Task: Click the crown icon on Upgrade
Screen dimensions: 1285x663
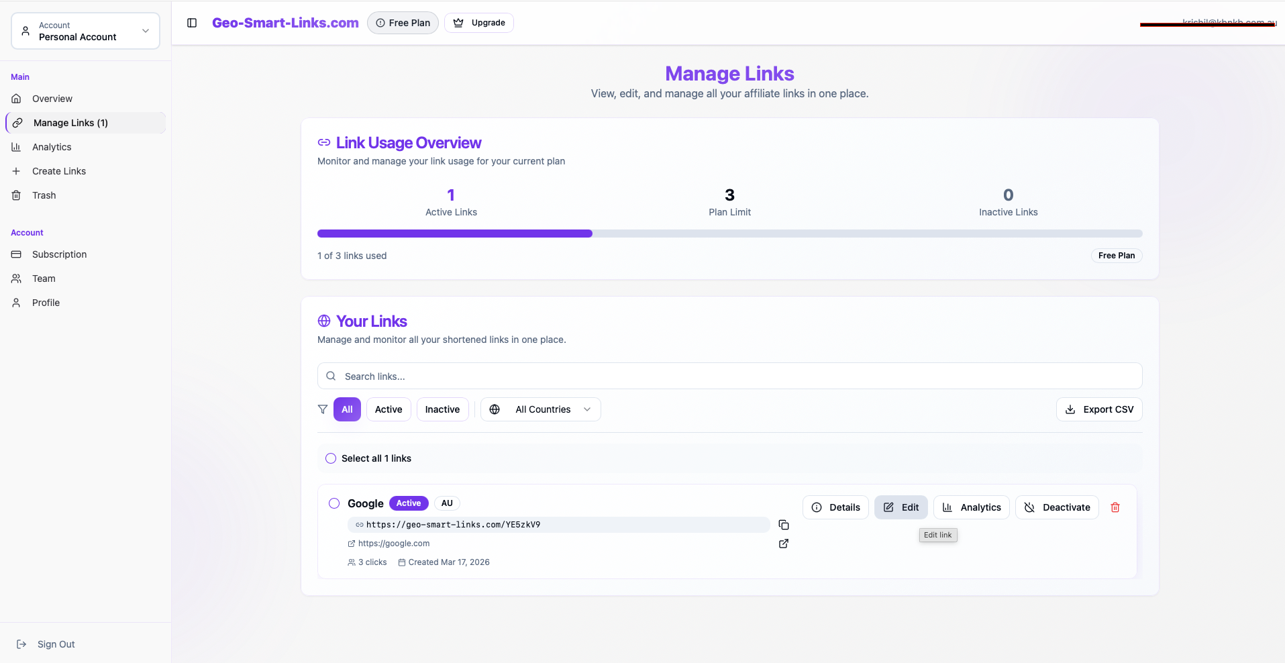Action: click(458, 23)
